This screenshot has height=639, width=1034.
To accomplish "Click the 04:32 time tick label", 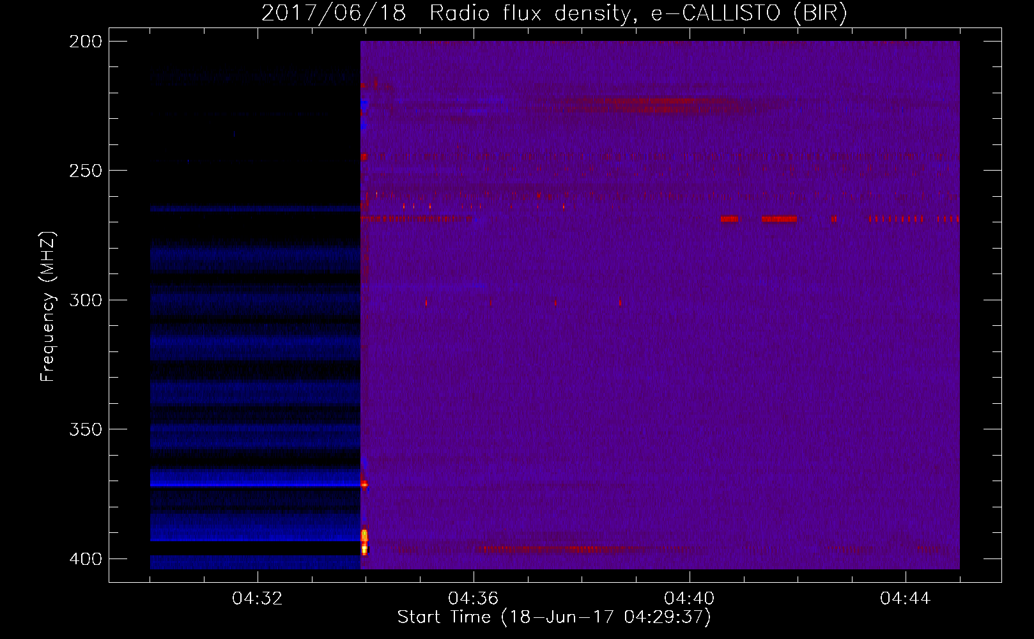I will coord(258,599).
